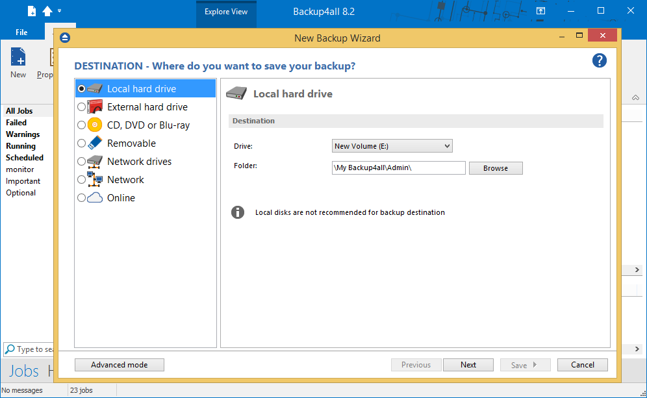Click the External hard drive red icon
This screenshot has width=647, height=398.
95,107
